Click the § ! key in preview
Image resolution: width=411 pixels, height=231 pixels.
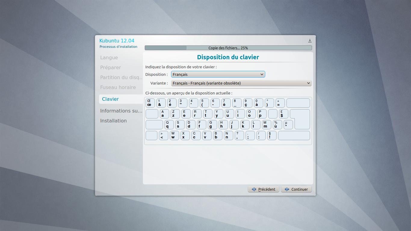pyautogui.click(x=272, y=135)
